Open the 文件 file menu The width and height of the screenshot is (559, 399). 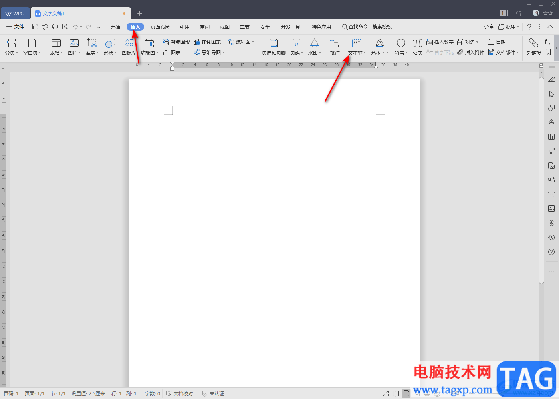click(x=15, y=27)
